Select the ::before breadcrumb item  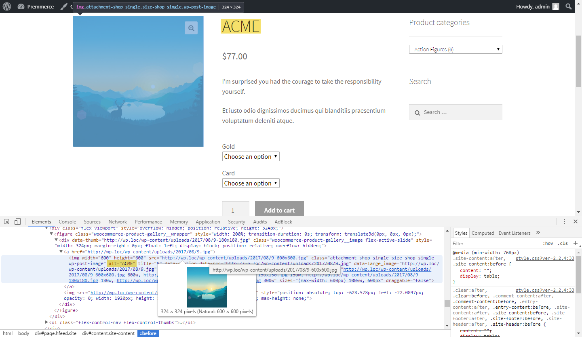[148, 333]
